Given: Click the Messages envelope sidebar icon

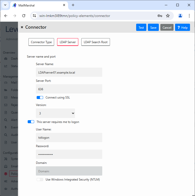Looking at the screenshot, I should point(6,98).
